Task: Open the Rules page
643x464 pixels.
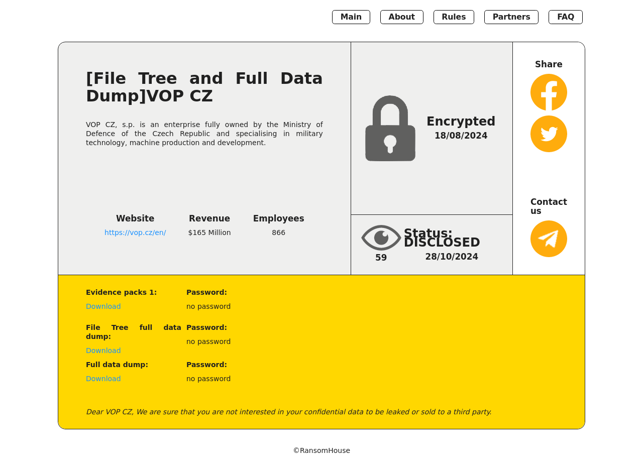Action: 454,17
